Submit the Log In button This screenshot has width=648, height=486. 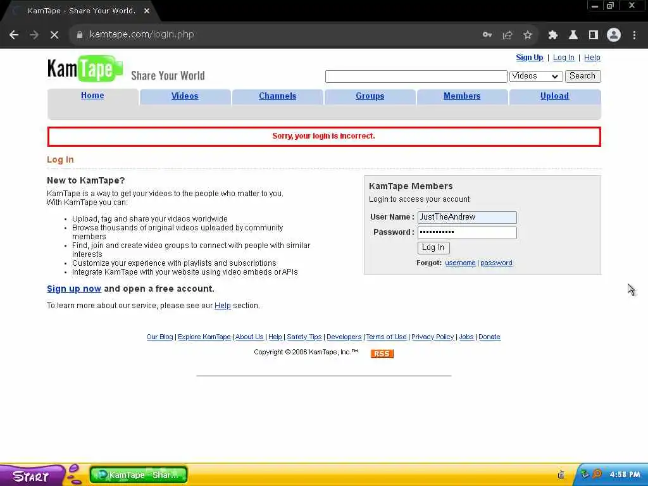click(433, 247)
